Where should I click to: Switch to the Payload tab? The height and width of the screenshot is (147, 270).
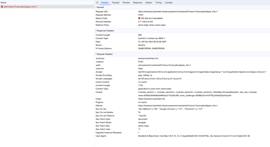click(x=116, y=3)
